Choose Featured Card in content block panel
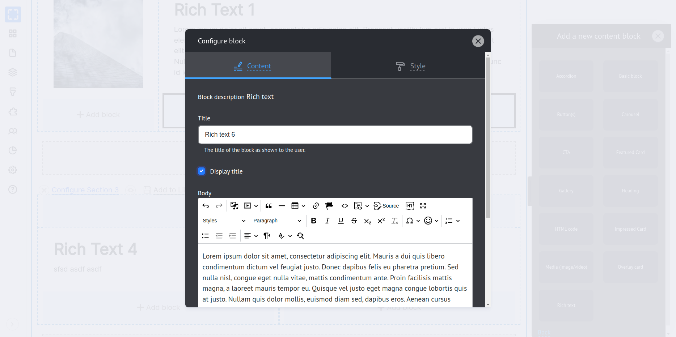This screenshot has height=337, width=676. (x=630, y=153)
